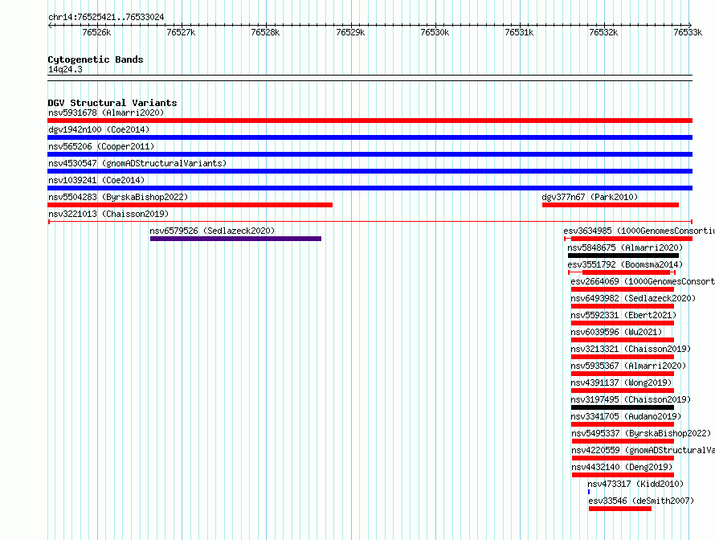715x540 pixels.
Task: Select nsv5848675 (Almarri2020) label
Action: click(625, 247)
